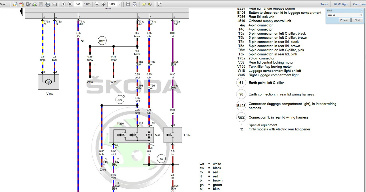Click the page number field showing 367
The image size is (366, 192).
[x=78, y=4]
